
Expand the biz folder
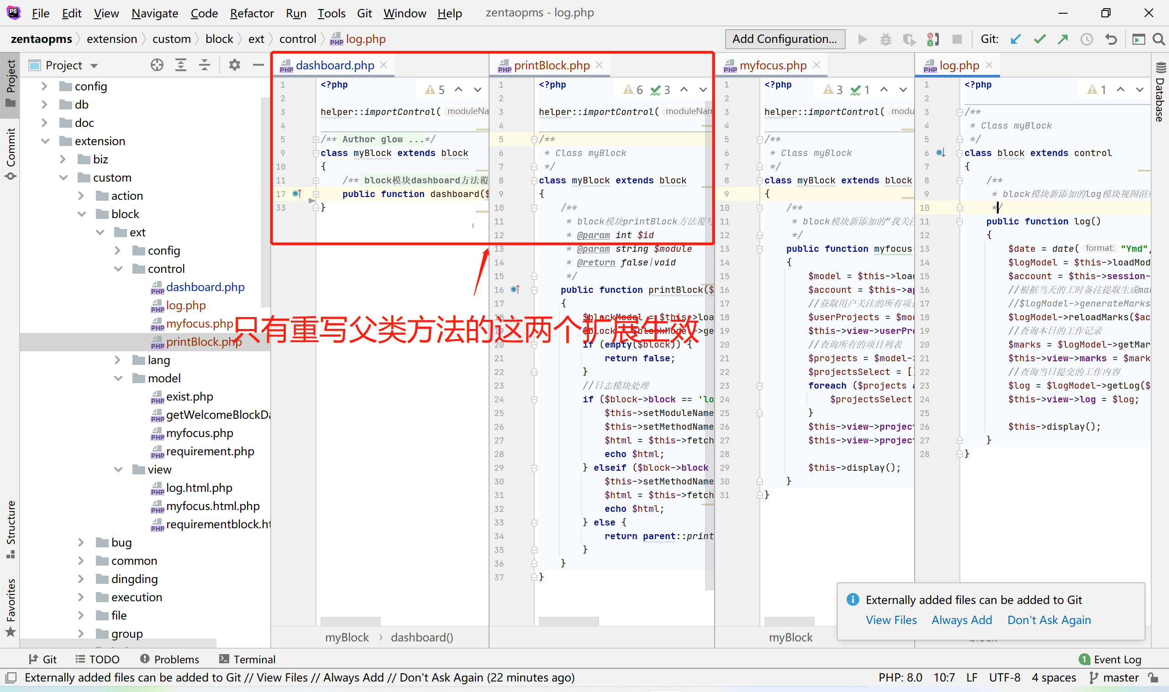coord(63,159)
